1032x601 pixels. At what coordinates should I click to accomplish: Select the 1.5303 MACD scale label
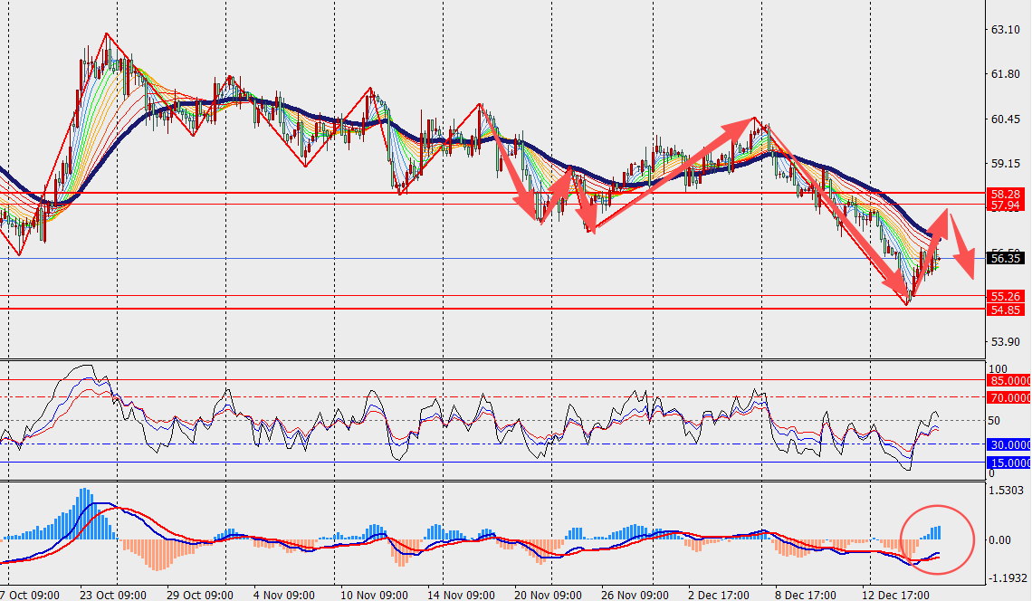pos(1008,491)
